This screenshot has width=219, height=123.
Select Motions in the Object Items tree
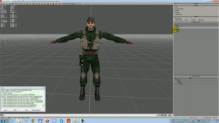tap(178, 30)
